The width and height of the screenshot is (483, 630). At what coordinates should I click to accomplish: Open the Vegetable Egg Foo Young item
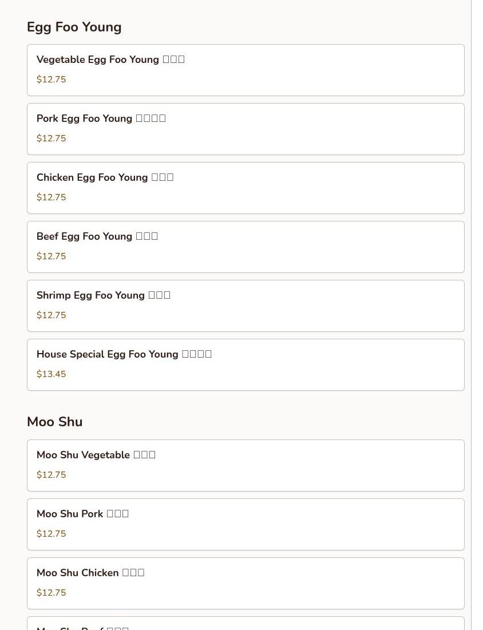[x=245, y=70]
